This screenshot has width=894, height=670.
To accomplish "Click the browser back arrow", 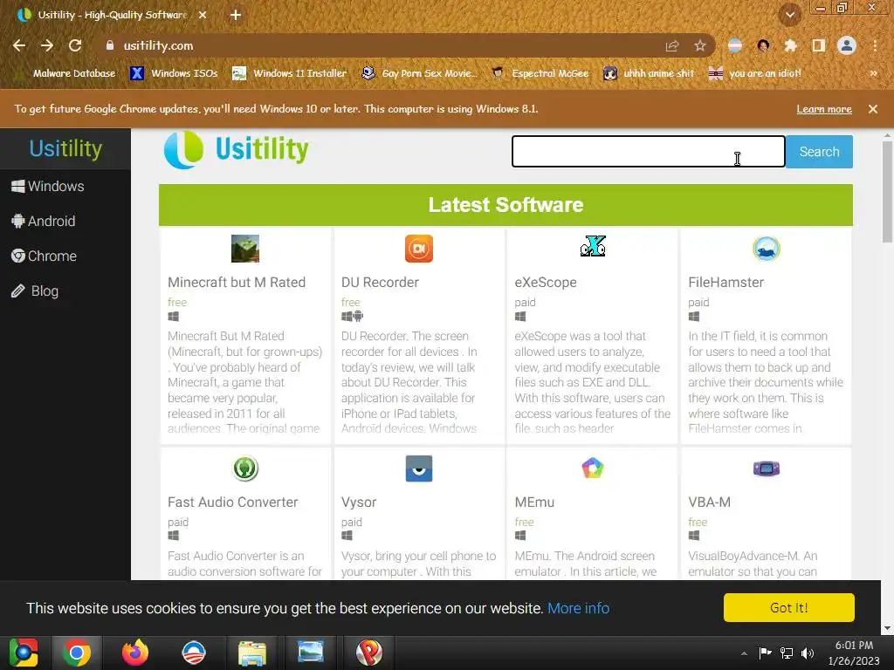I will click(19, 45).
